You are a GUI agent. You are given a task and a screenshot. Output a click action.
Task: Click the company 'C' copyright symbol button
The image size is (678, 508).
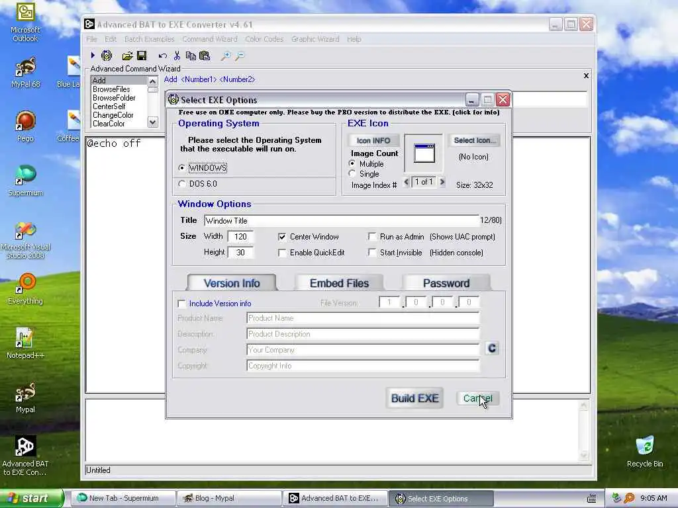pos(492,348)
